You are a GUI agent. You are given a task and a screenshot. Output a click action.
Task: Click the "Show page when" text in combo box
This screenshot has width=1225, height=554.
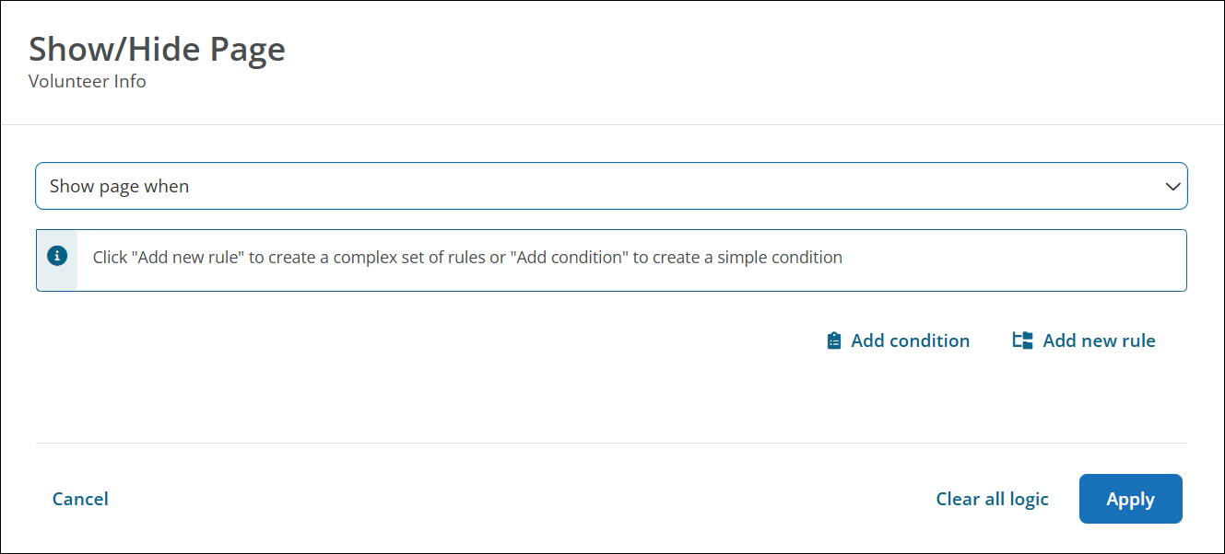pyautogui.click(x=120, y=187)
